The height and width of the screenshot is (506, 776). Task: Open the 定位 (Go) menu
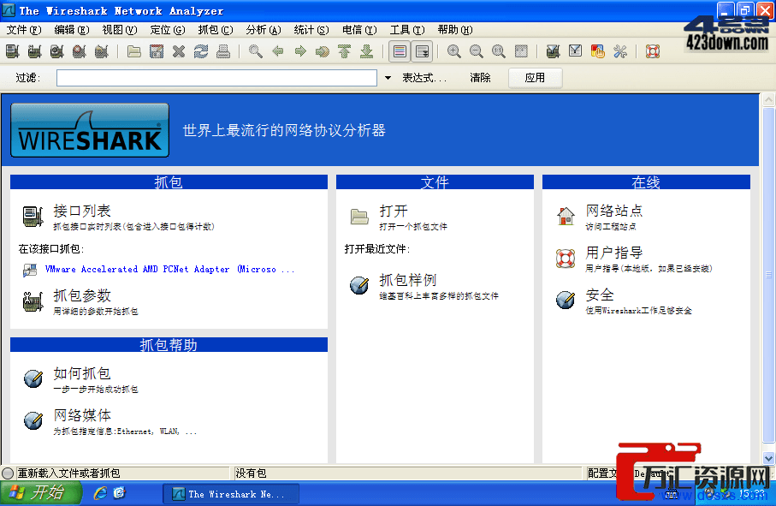168,30
